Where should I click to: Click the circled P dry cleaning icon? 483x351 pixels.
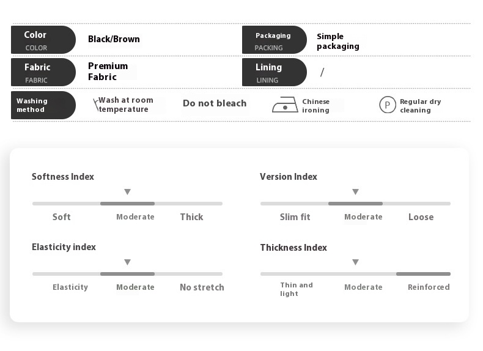388,105
